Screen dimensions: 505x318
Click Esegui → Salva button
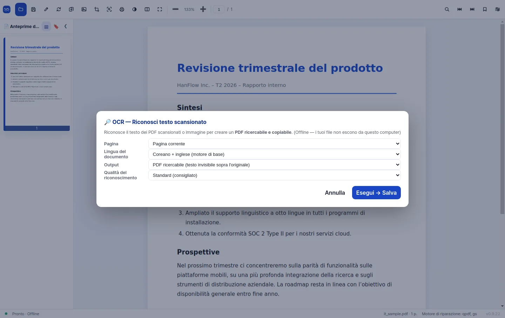[x=376, y=193]
